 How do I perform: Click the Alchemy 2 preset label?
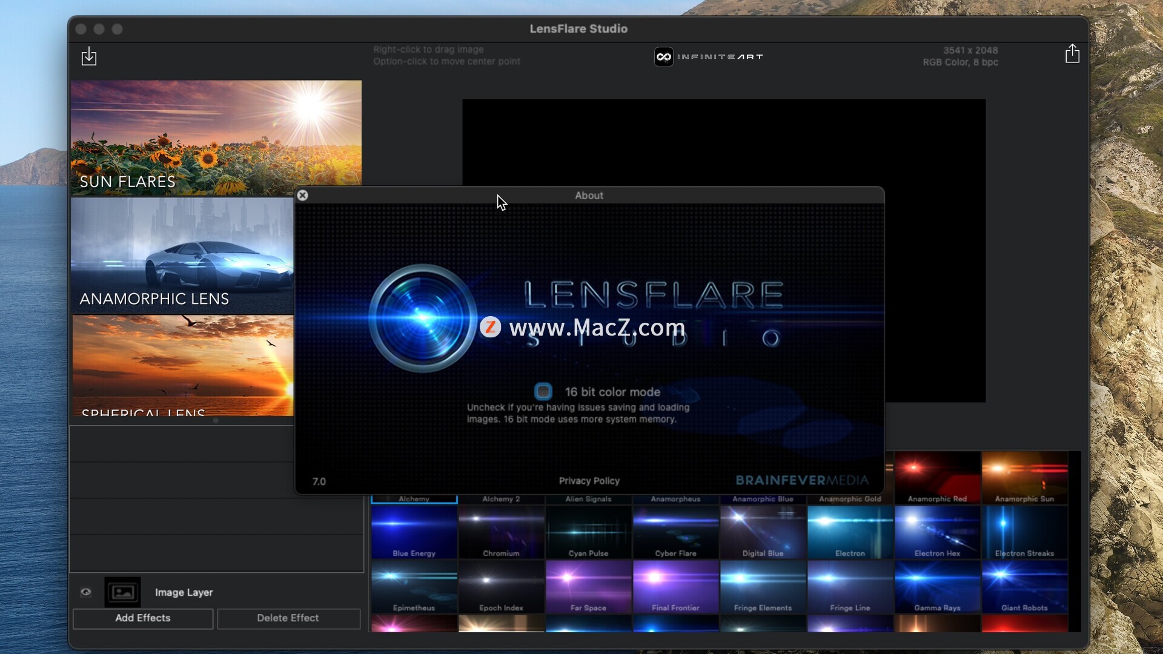pos(501,499)
